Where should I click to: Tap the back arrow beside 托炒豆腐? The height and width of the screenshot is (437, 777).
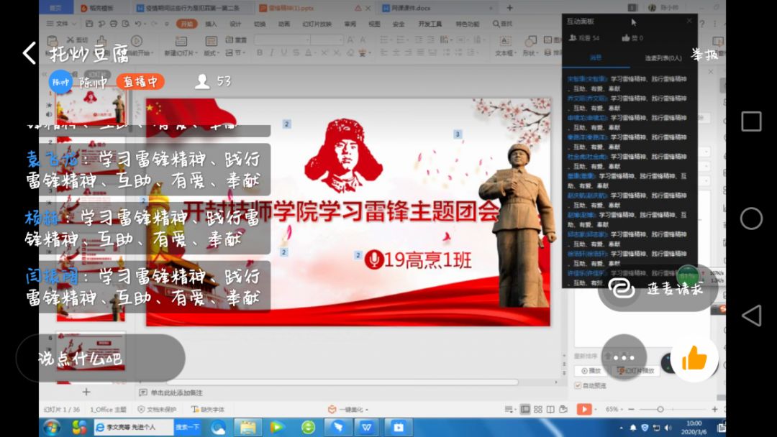tap(29, 52)
